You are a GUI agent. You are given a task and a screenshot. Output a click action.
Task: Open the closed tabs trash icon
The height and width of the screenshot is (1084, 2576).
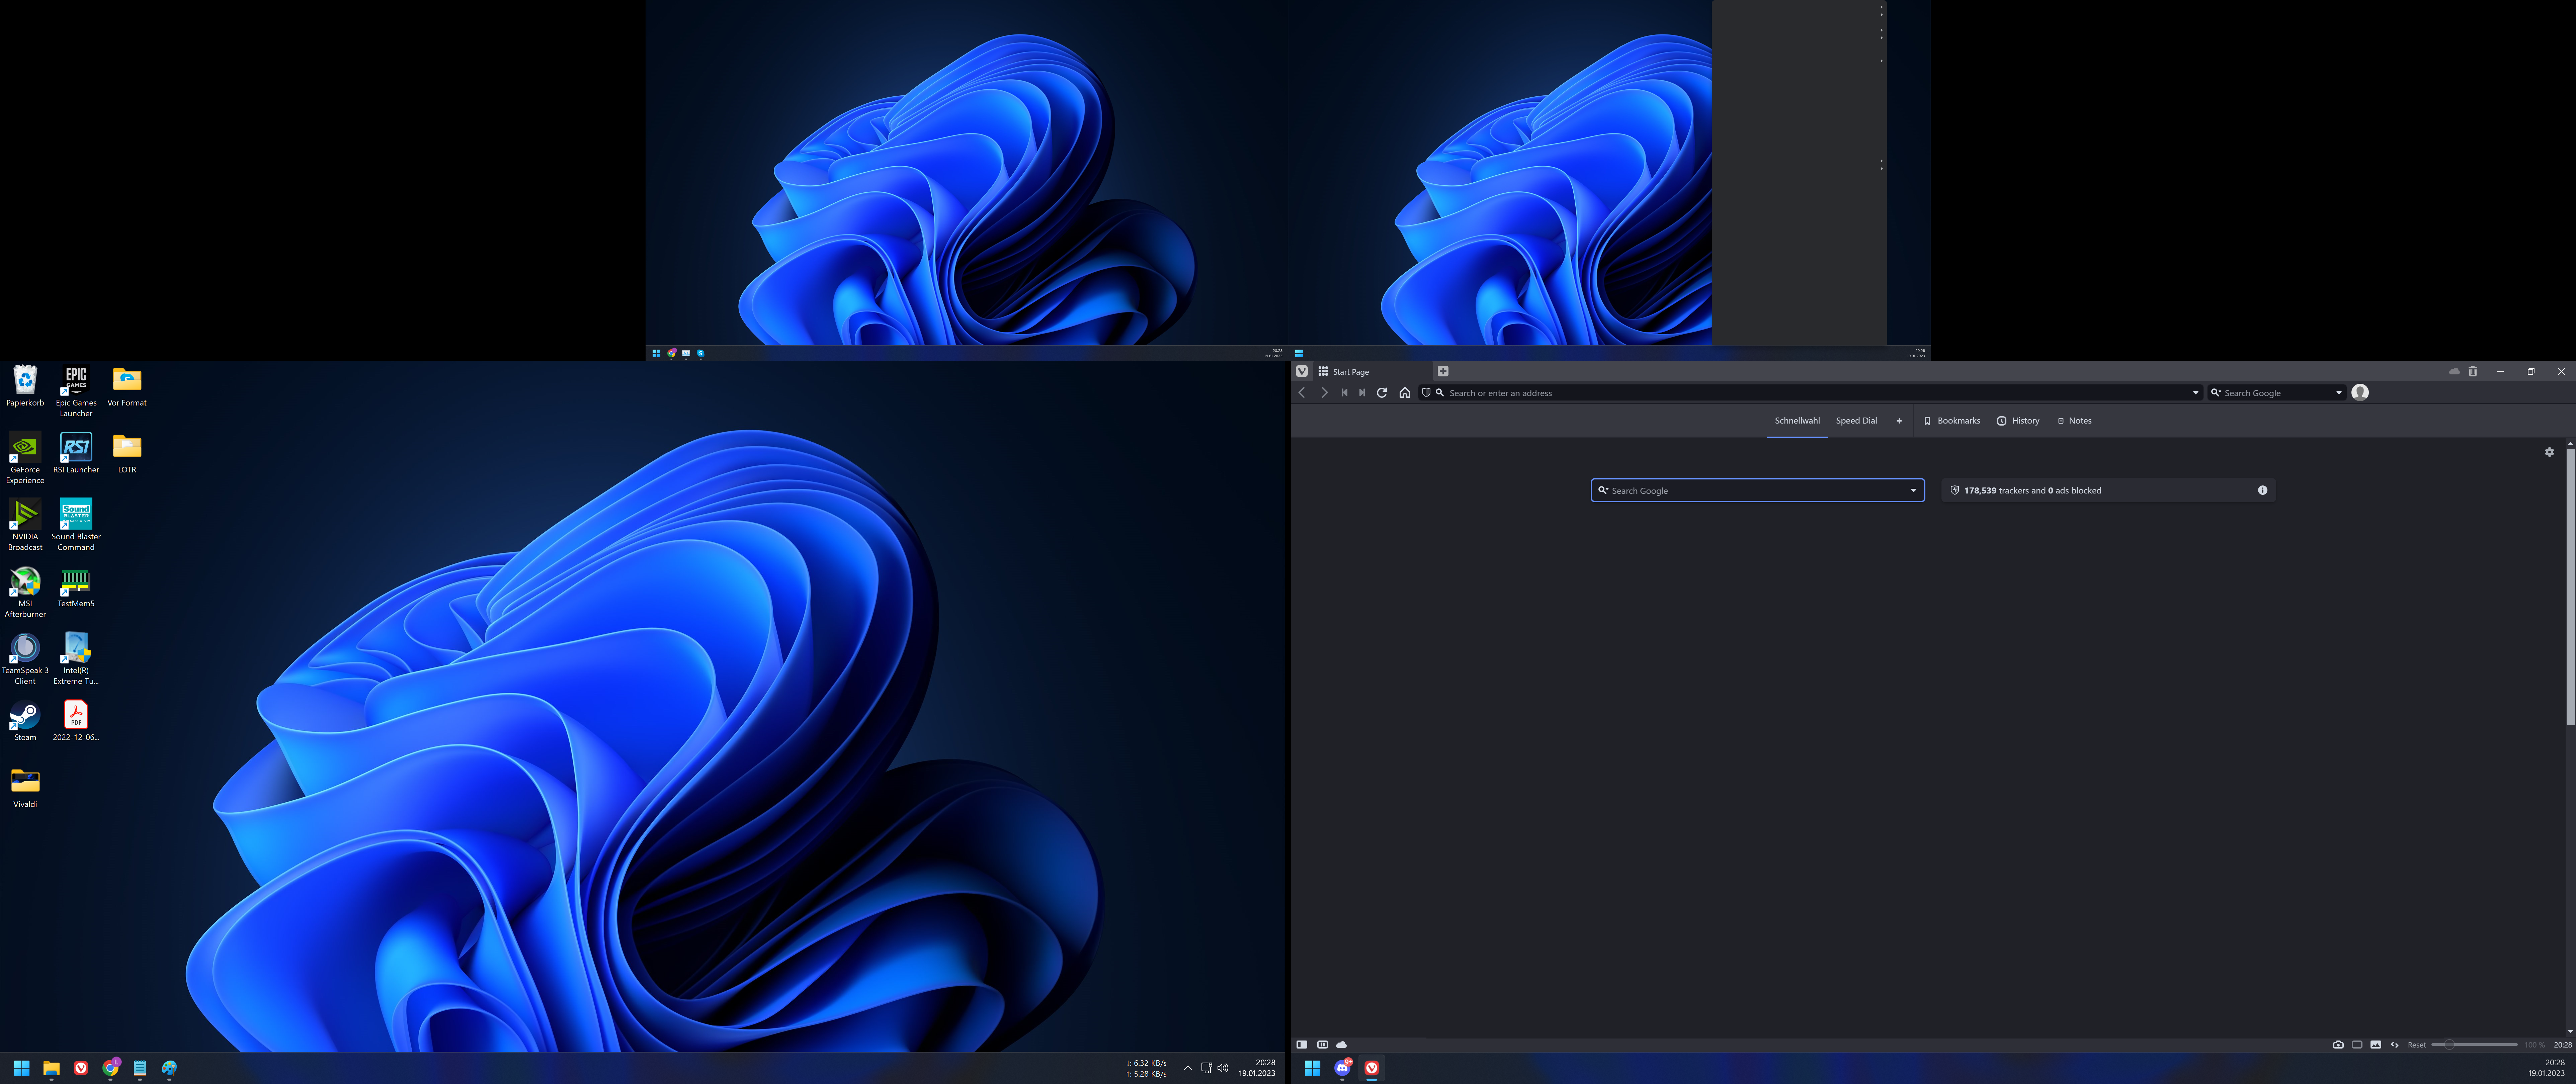click(2473, 371)
